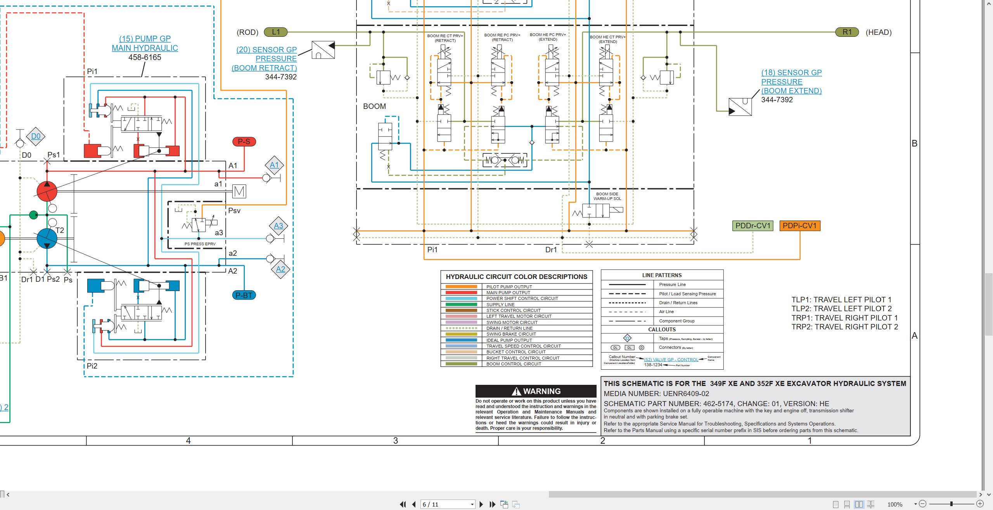
Task: Select facing two-page view
Action: tap(859, 504)
